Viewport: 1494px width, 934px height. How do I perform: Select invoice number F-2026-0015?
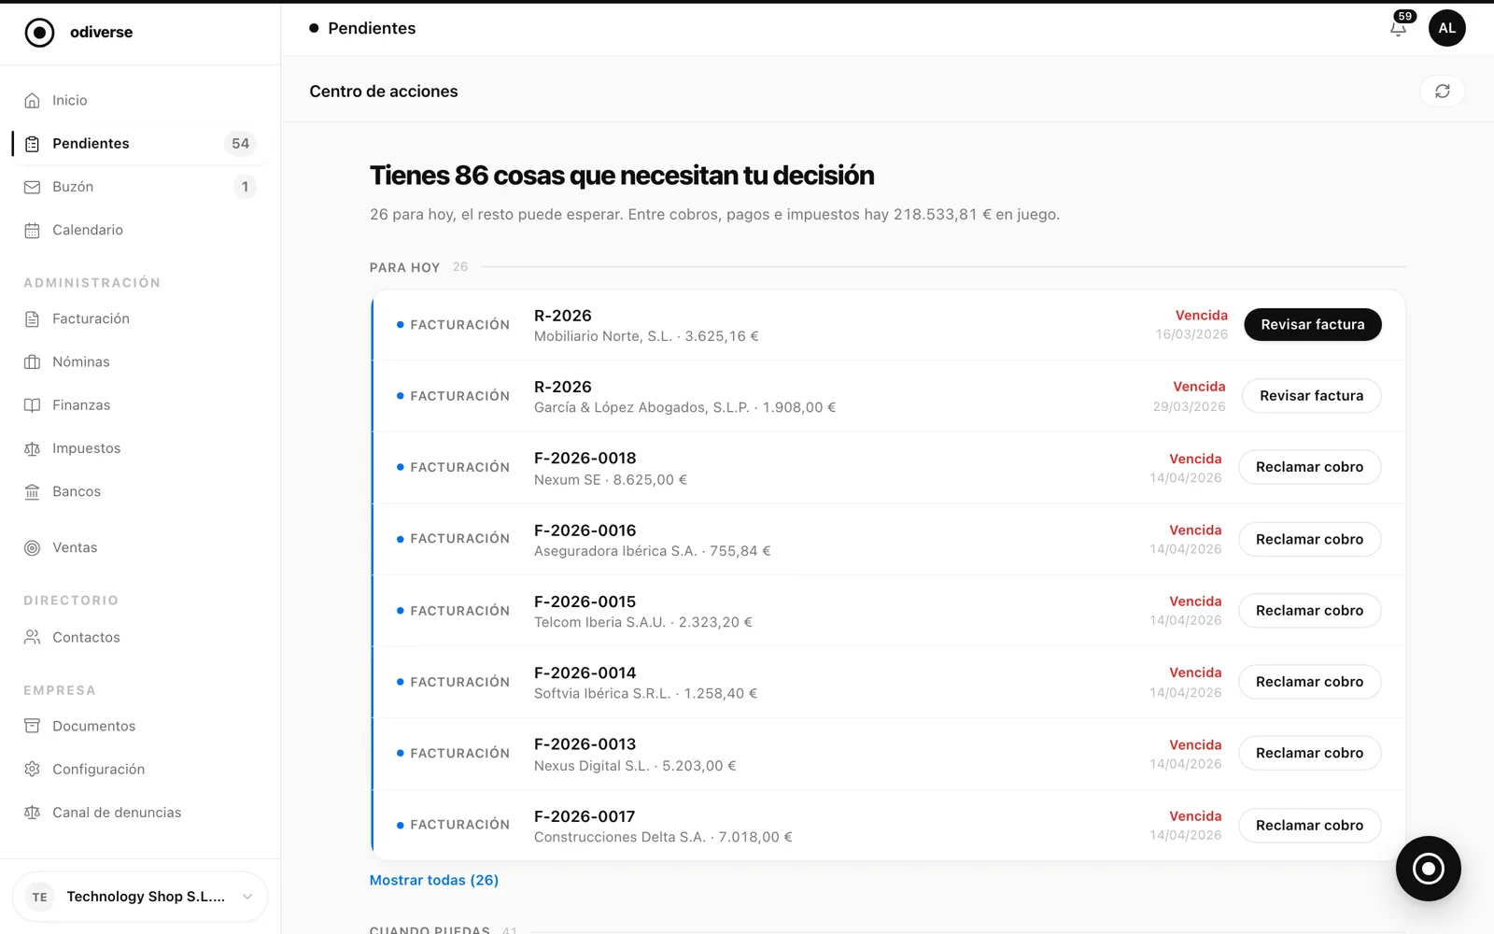pyautogui.click(x=585, y=601)
